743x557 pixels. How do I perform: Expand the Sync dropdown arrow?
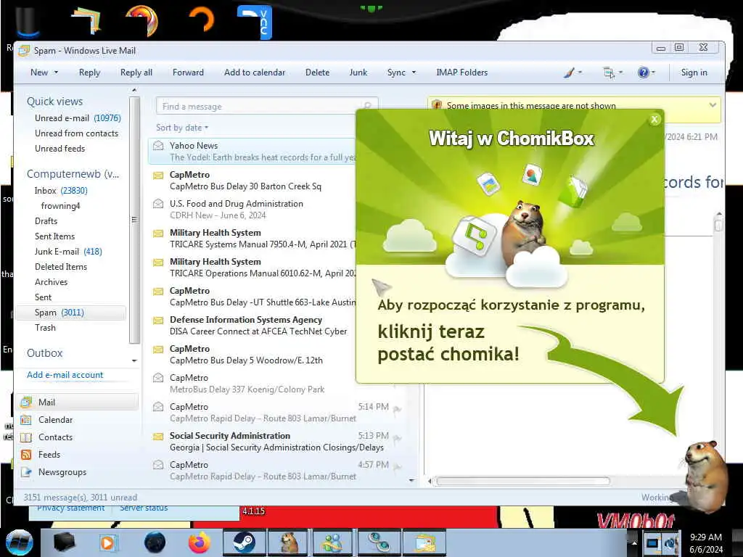(x=414, y=73)
